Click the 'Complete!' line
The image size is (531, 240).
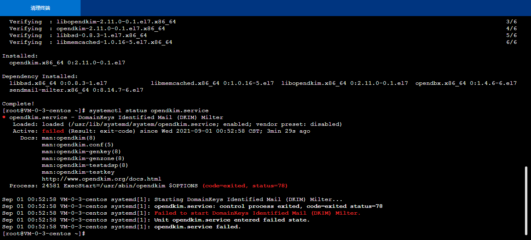(19, 104)
